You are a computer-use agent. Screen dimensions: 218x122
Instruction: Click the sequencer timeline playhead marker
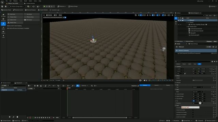[67, 88]
